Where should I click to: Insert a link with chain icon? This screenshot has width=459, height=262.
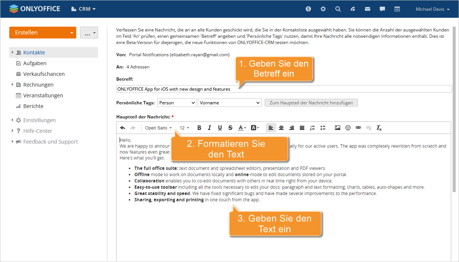[x=358, y=128]
